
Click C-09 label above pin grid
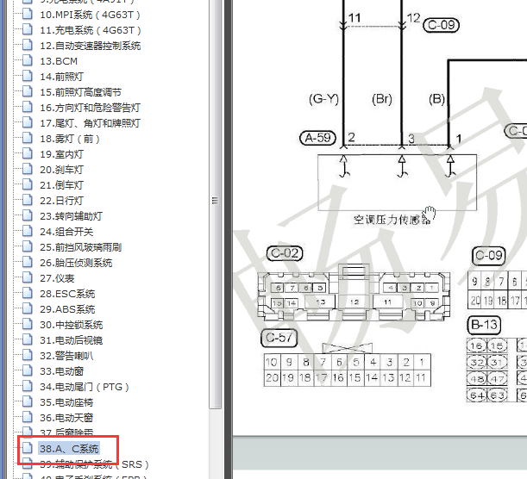click(x=489, y=256)
